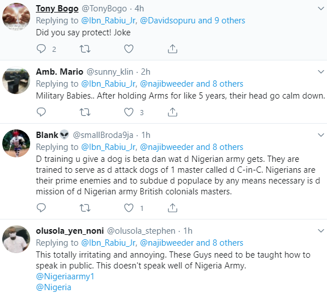The image size is (327, 293).
Task: Share Blank's tweet about attack dogs
Action: tap(172, 208)
